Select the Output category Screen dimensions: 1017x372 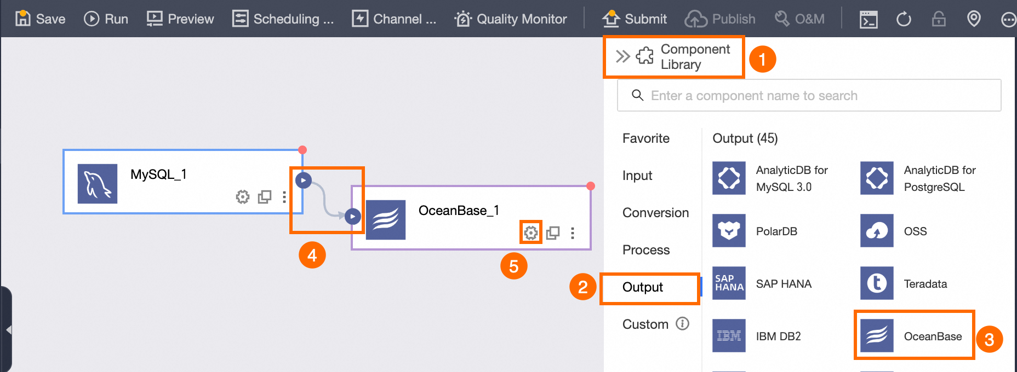(x=642, y=287)
